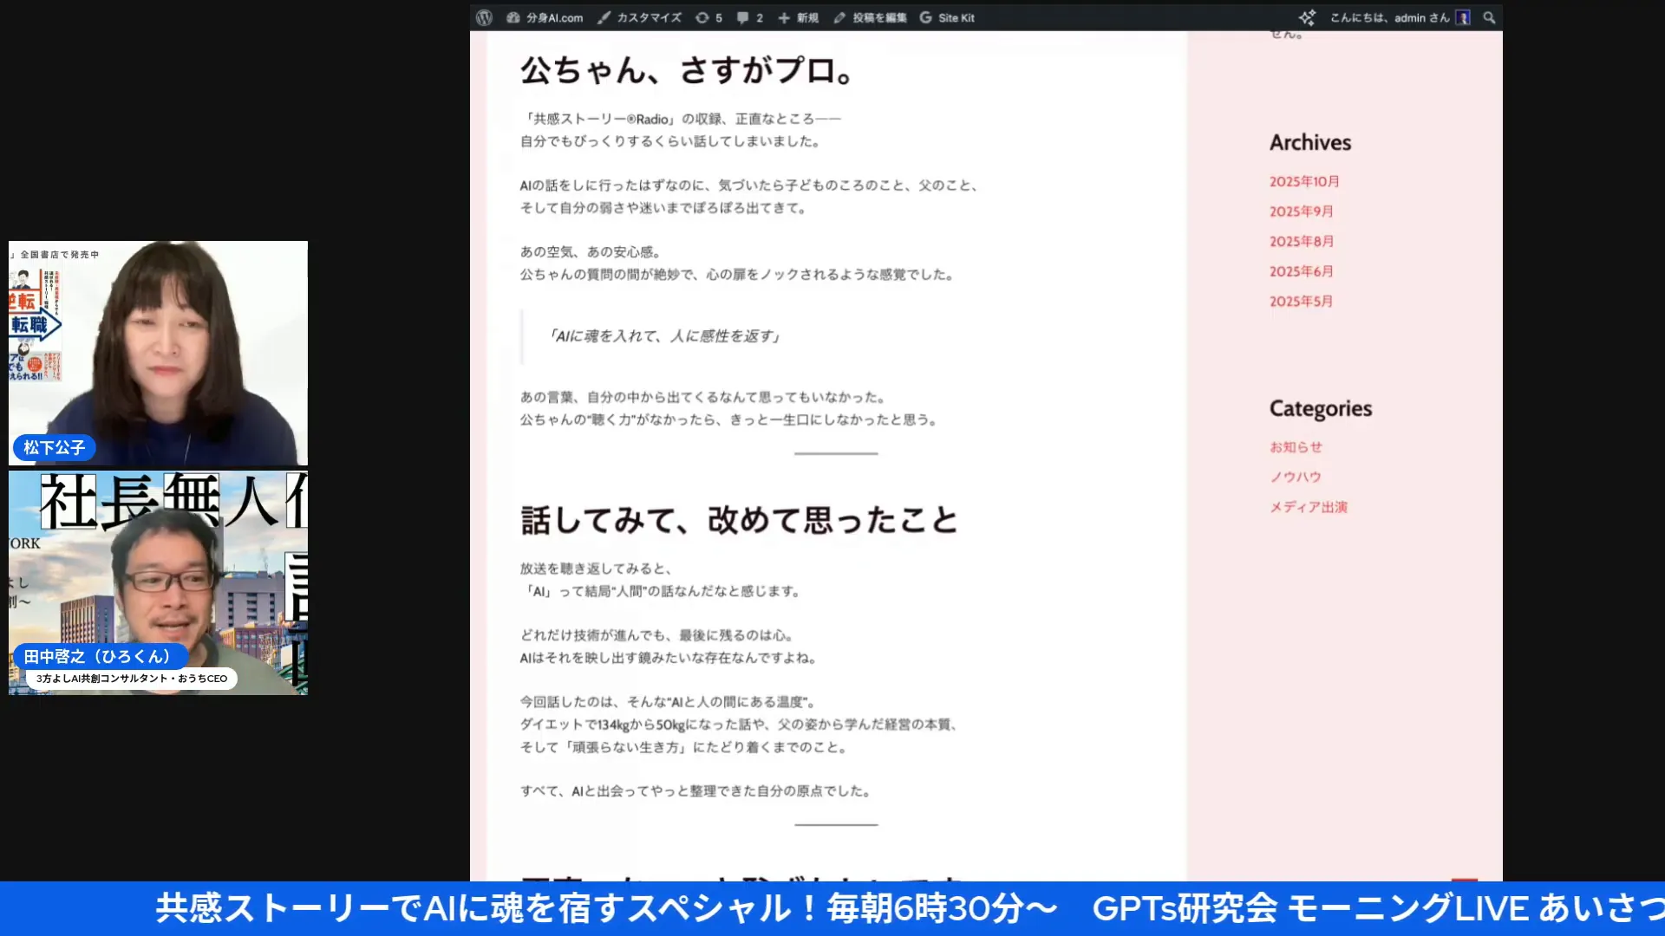Open the 分身AI.com site menu
Image resolution: width=1665 pixels, height=936 pixels.
click(x=546, y=16)
